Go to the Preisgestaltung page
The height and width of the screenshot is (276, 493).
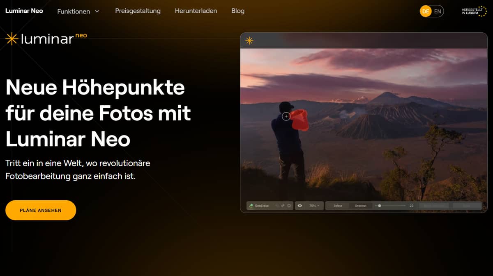[x=138, y=11]
